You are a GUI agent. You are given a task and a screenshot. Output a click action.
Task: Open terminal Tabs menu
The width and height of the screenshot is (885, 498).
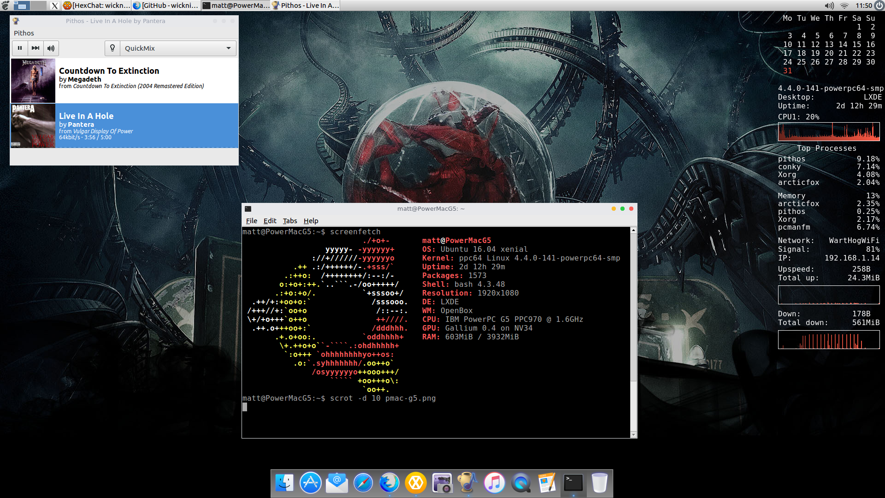pyautogui.click(x=290, y=221)
